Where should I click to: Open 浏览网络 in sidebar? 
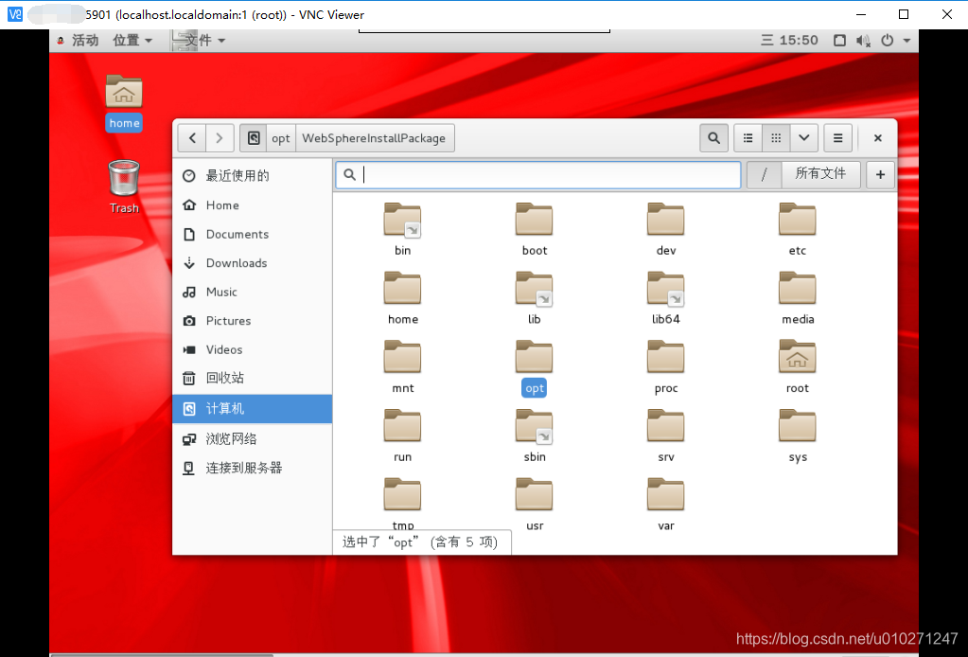tap(253, 439)
